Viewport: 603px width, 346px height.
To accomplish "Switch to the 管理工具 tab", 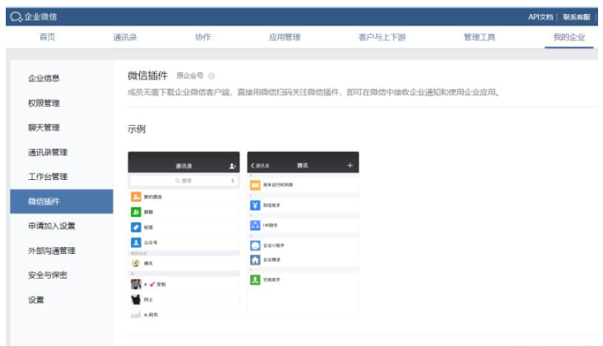I will point(479,37).
